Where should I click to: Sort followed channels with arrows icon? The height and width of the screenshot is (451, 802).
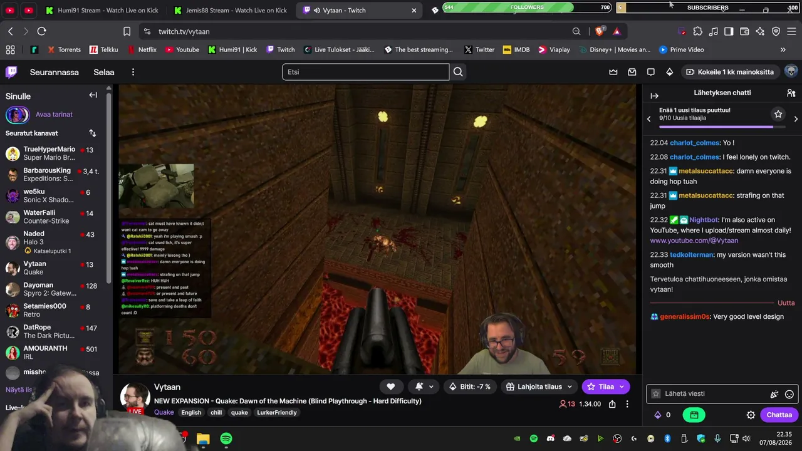pos(93,133)
